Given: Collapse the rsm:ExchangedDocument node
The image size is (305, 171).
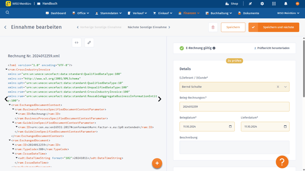Looking at the screenshot, I should tap(10, 140).
